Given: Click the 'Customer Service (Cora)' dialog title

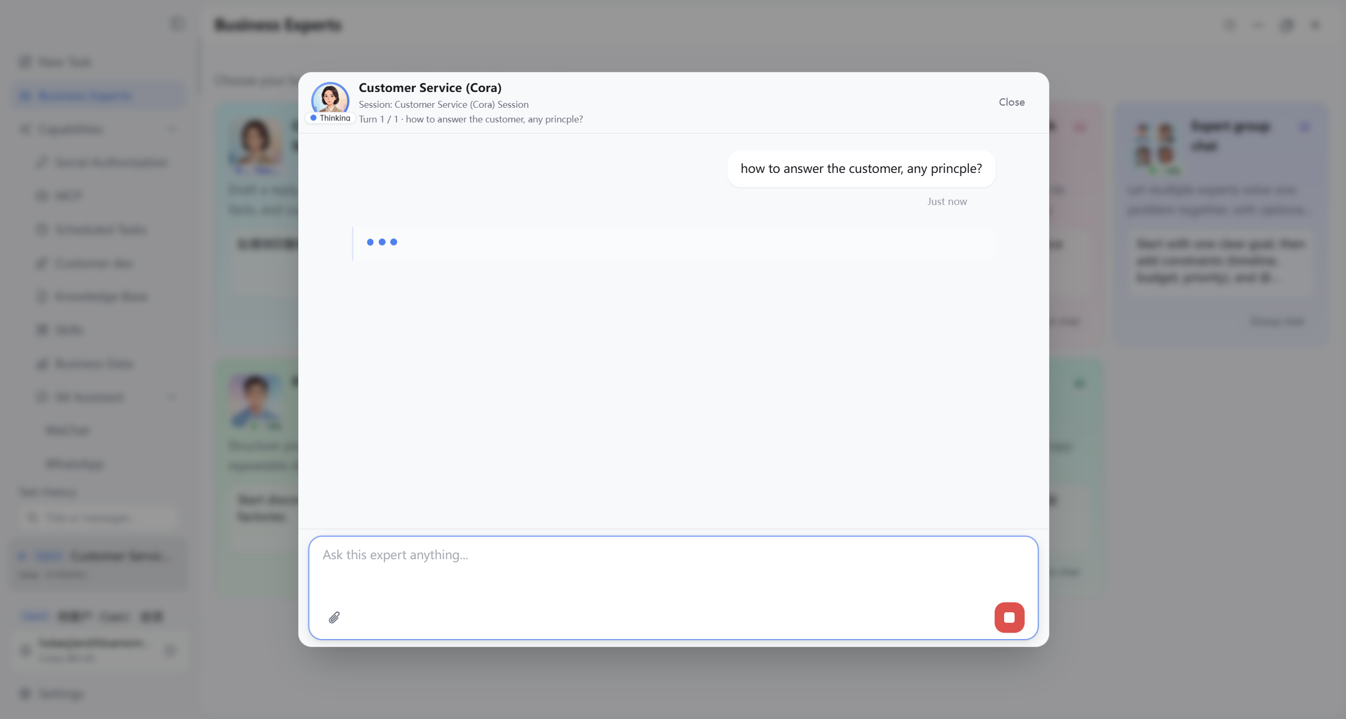Looking at the screenshot, I should (x=430, y=87).
